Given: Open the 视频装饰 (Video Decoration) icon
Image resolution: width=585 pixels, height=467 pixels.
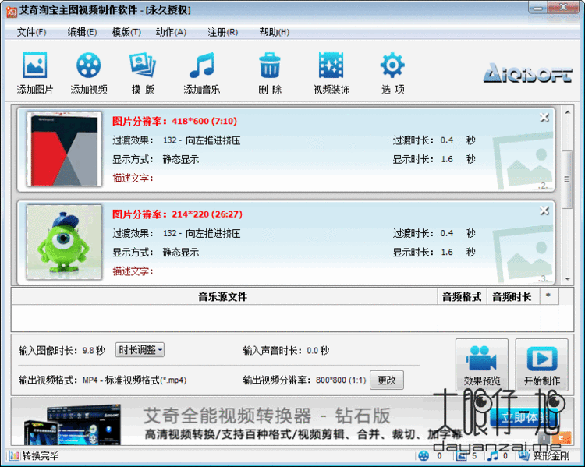Looking at the screenshot, I should pyautogui.click(x=331, y=65).
